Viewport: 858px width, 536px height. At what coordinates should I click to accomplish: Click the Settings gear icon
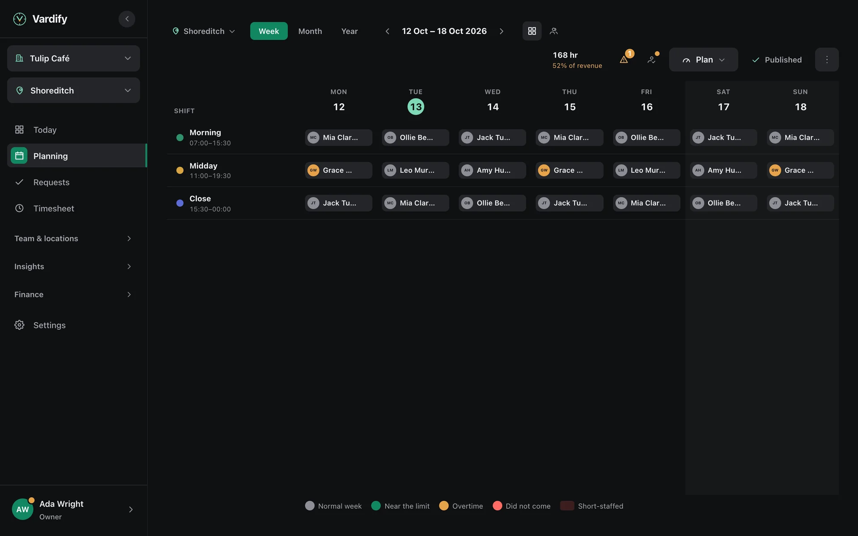(19, 325)
